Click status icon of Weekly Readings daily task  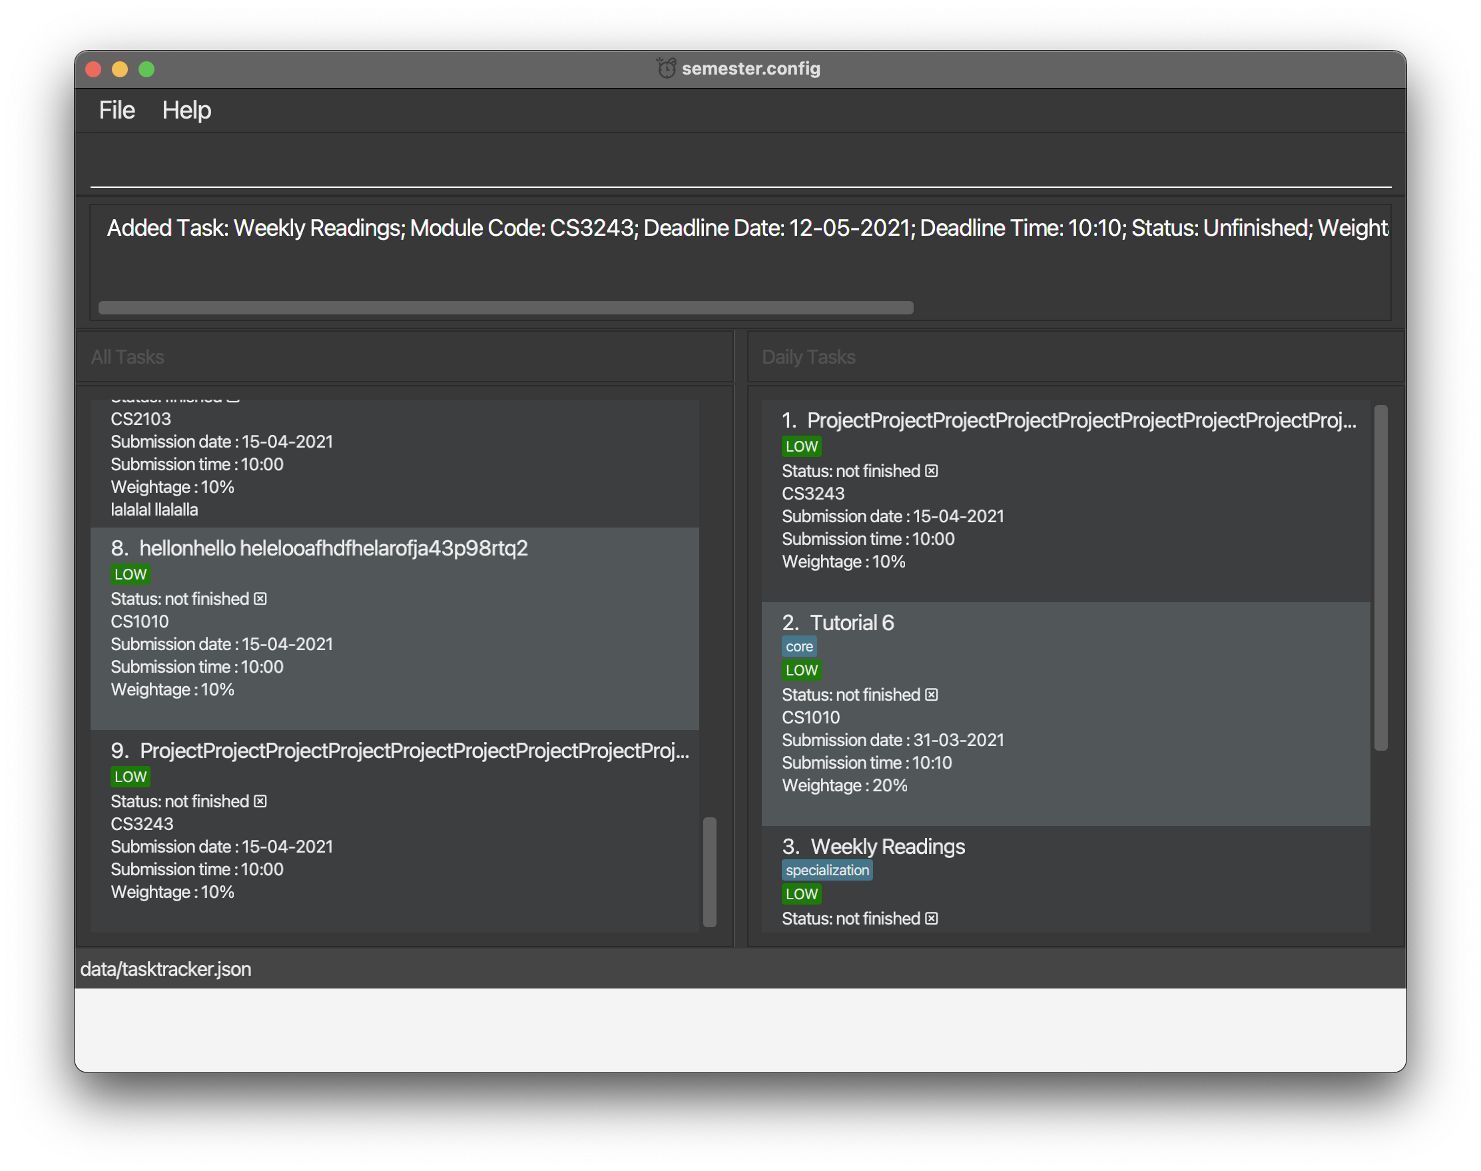coord(932,918)
